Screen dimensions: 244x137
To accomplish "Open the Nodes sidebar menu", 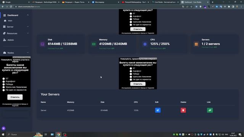I will pyautogui.click(x=11, y=53).
